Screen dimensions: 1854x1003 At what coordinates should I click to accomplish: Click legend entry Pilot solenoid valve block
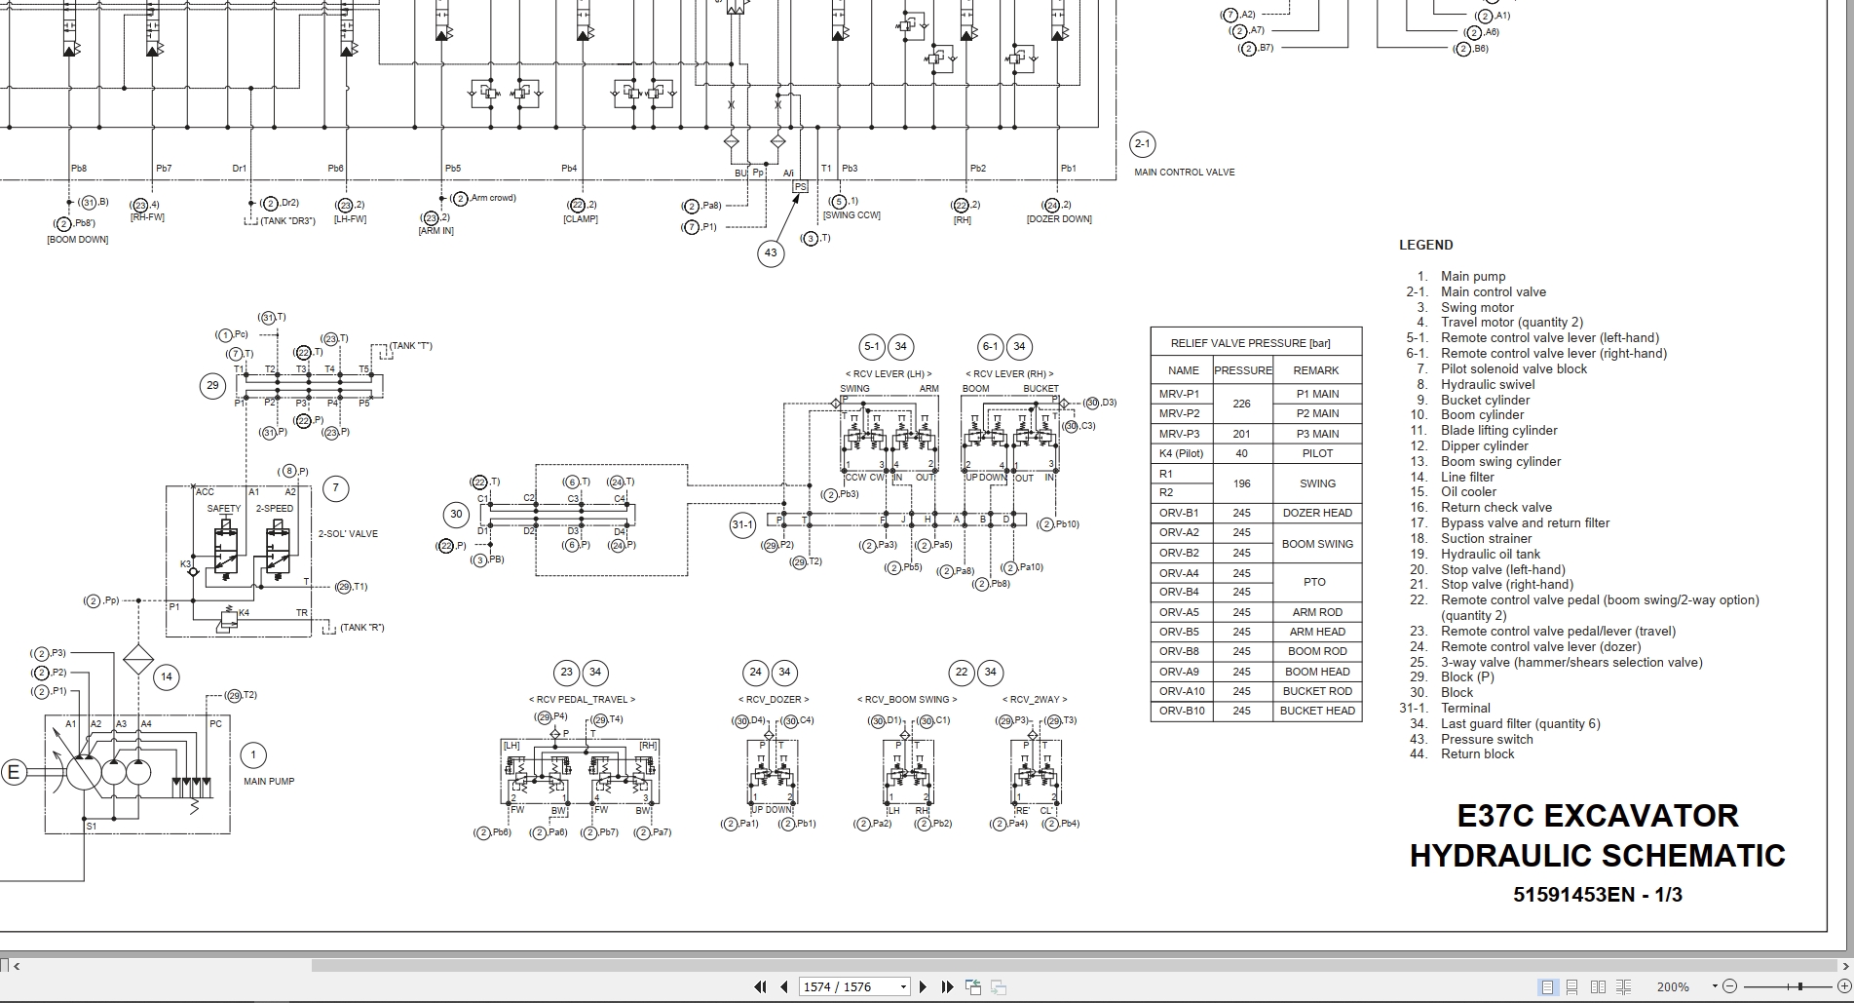click(1514, 368)
